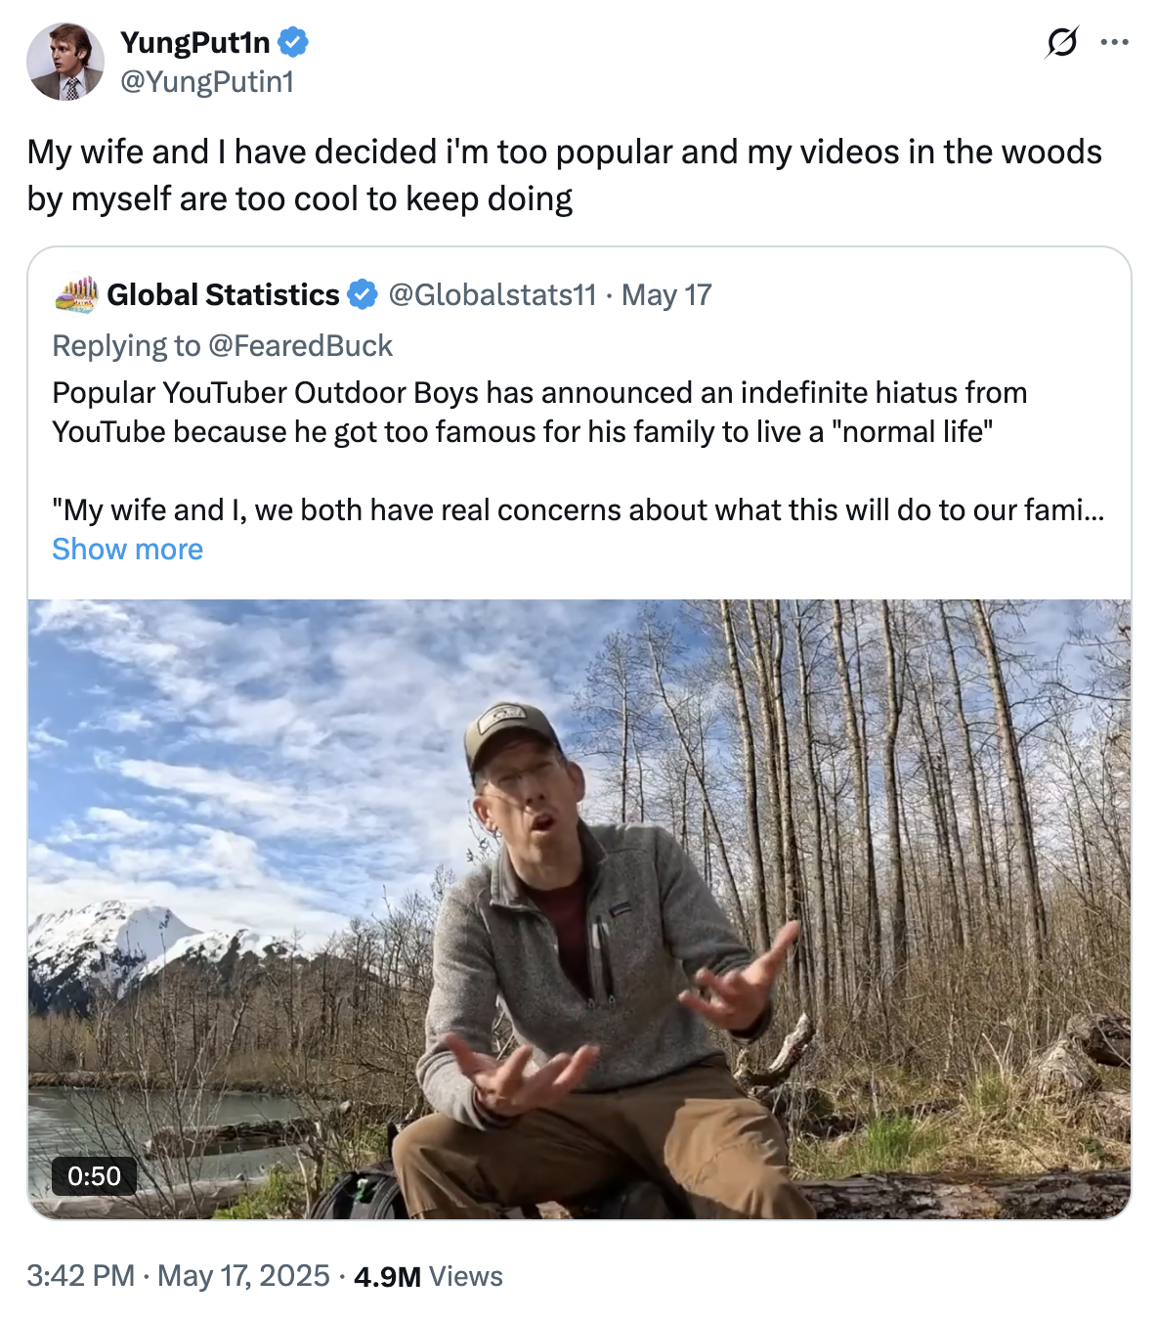Click the main post text about the woods
Viewport: 1157px width, 1322px height.
click(x=564, y=175)
